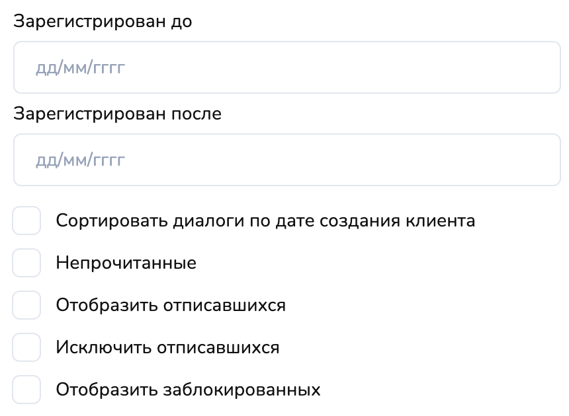Click the 'Непрочитанные' label text
The image size is (569, 416).
[x=126, y=263]
